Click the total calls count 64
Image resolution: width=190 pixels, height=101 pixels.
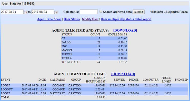99,62
